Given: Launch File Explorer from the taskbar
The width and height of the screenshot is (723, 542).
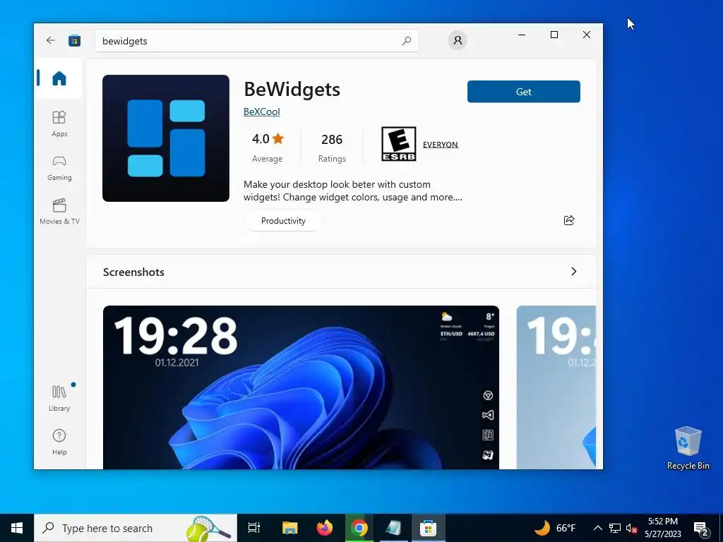Looking at the screenshot, I should (x=289, y=528).
